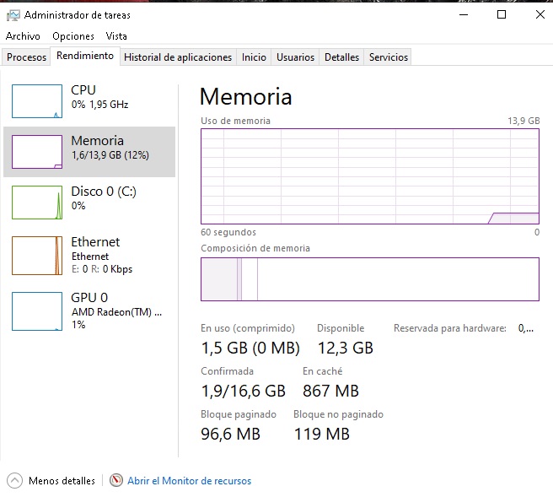
Task: Select Disco 0 (C:) entry
Action: (x=89, y=203)
